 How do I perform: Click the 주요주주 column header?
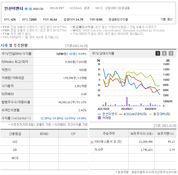point(109,133)
